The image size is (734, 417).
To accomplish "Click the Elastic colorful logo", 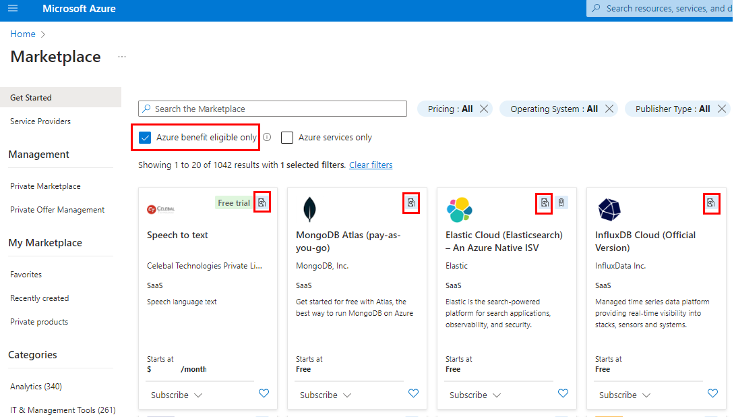I will click(459, 209).
